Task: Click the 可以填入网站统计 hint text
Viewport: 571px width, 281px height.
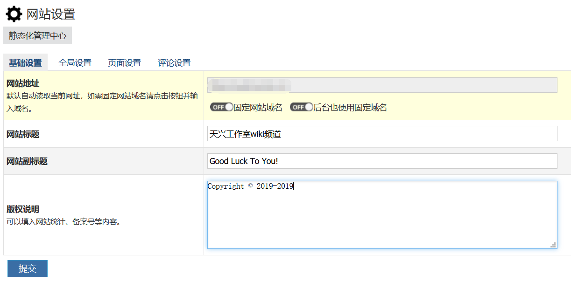Action: click(64, 222)
